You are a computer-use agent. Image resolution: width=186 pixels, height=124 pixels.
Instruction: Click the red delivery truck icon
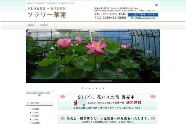tap(80, 103)
